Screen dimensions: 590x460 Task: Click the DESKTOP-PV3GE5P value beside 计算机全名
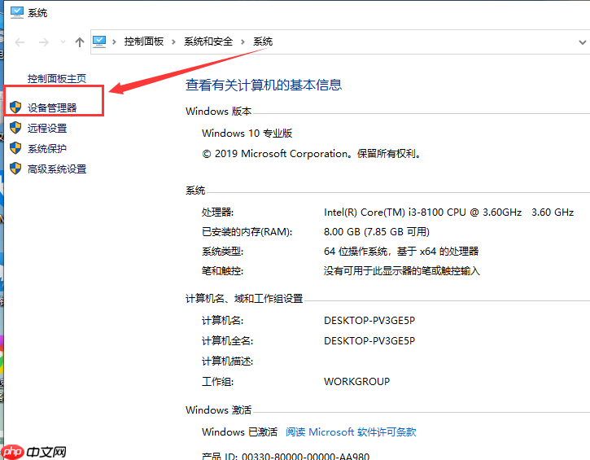click(x=369, y=340)
